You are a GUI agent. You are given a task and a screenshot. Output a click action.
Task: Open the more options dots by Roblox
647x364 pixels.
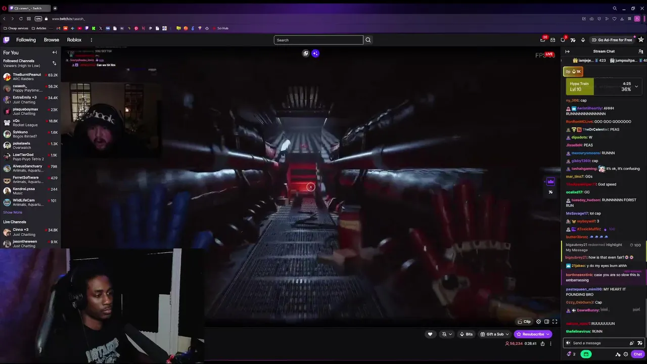tap(91, 40)
